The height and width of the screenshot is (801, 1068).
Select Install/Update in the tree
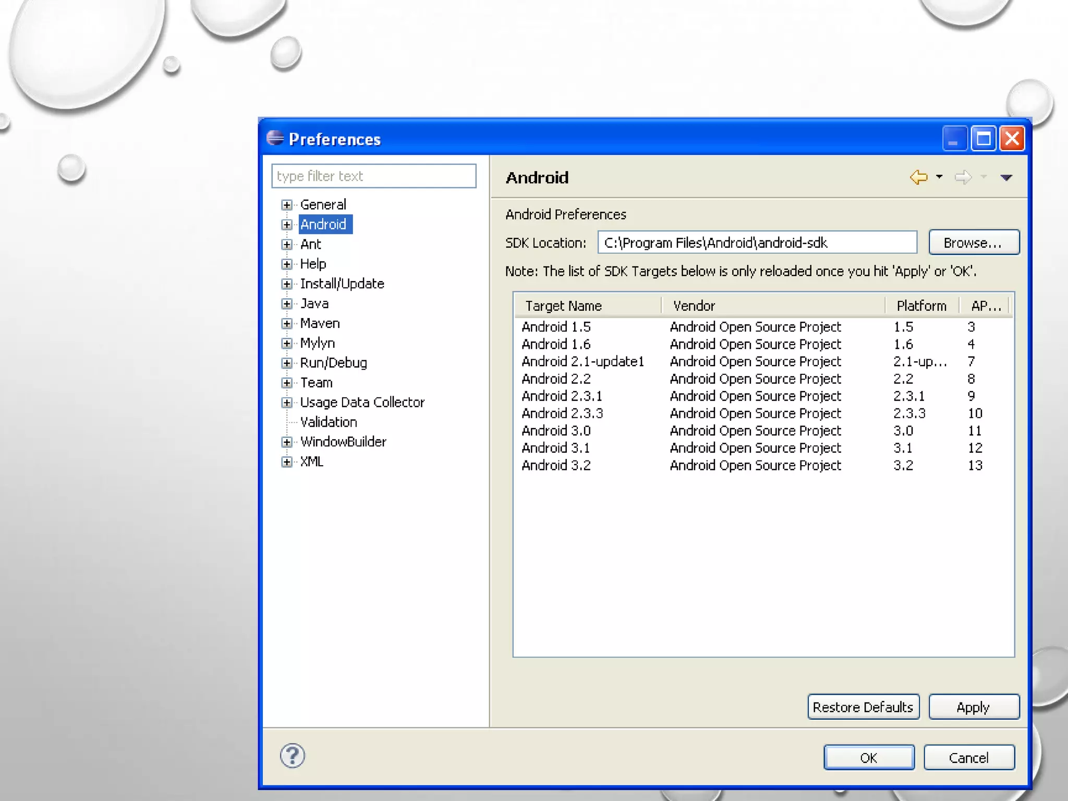pyautogui.click(x=342, y=284)
